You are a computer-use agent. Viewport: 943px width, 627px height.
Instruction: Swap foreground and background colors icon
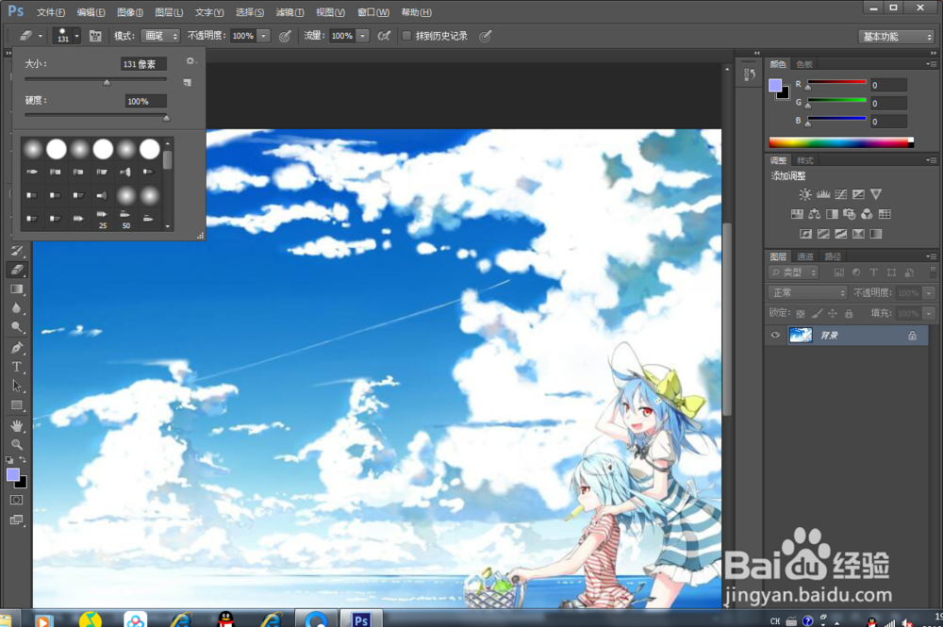(x=23, y=460)
